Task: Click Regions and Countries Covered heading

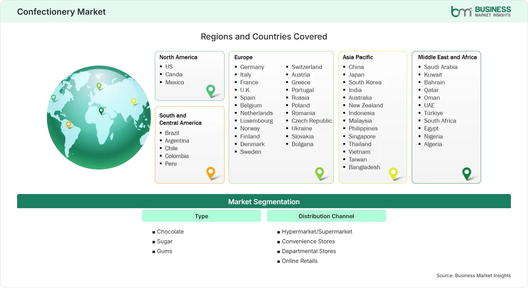Action: click(x=264, y=37)
